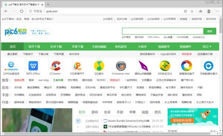Open the translate page icon in address bar
The height and width of the screenshot is (136, 223).
coord(185,11)
